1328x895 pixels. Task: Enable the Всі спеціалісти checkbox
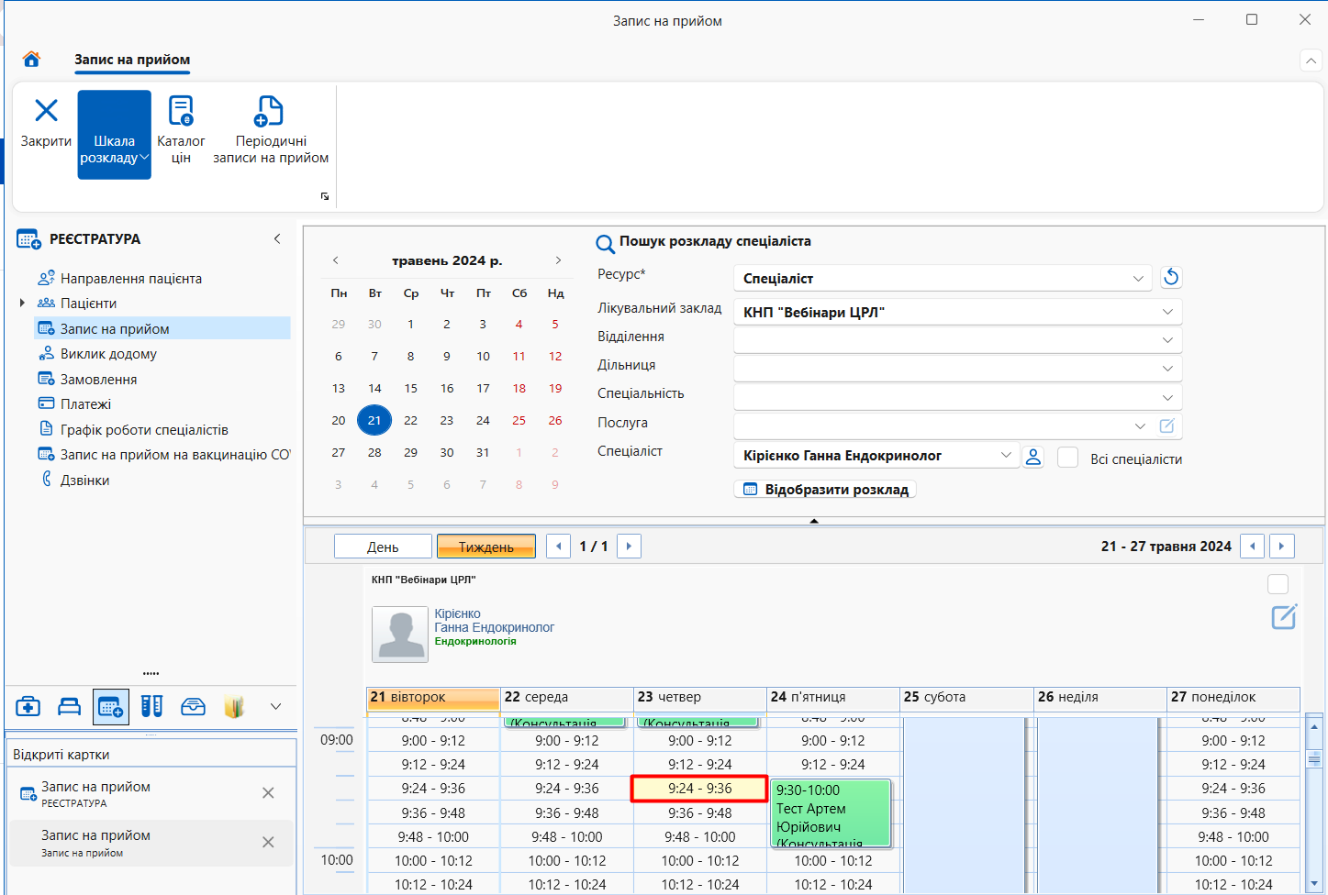[x=1067, y=457]
